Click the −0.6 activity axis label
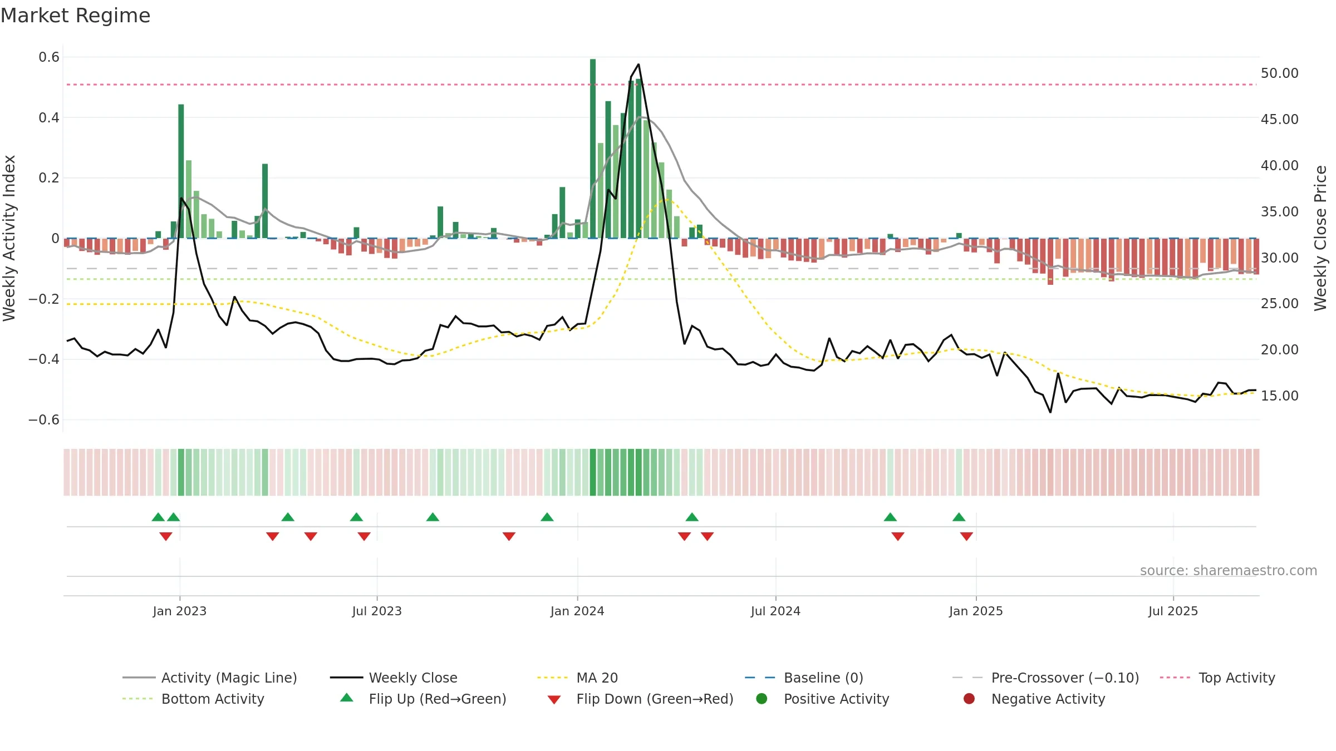This screenshot has height=751, width=1336. (x=43, y=420)
